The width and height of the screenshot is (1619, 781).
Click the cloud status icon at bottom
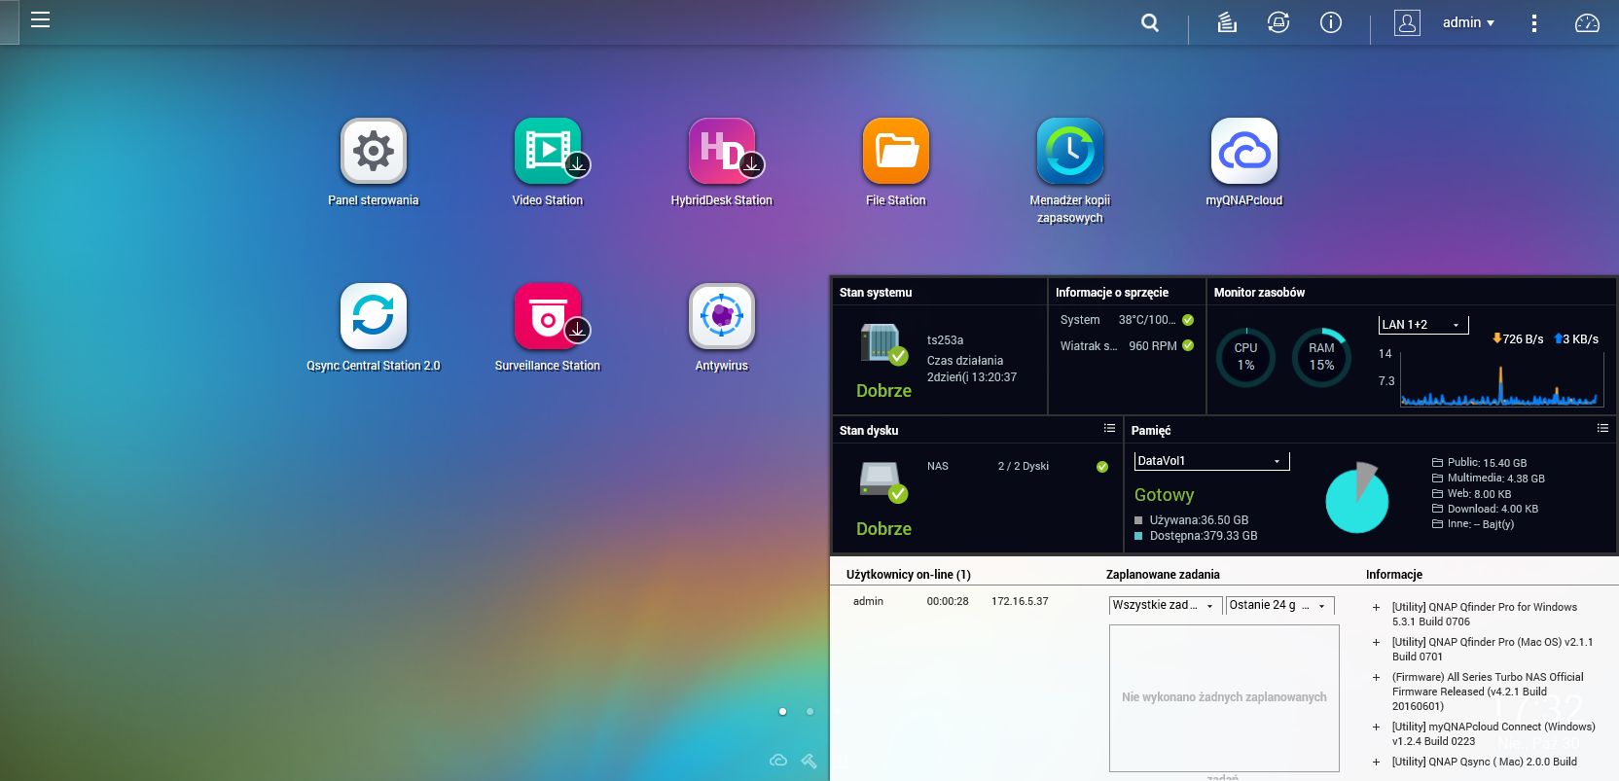pos(778,761)
